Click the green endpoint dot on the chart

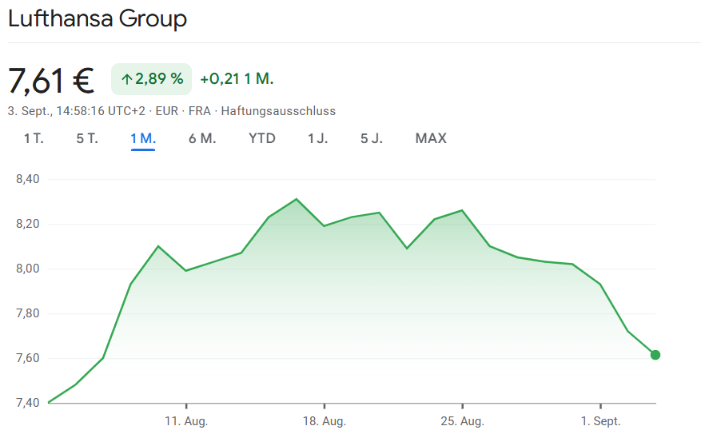coord(655,355)
